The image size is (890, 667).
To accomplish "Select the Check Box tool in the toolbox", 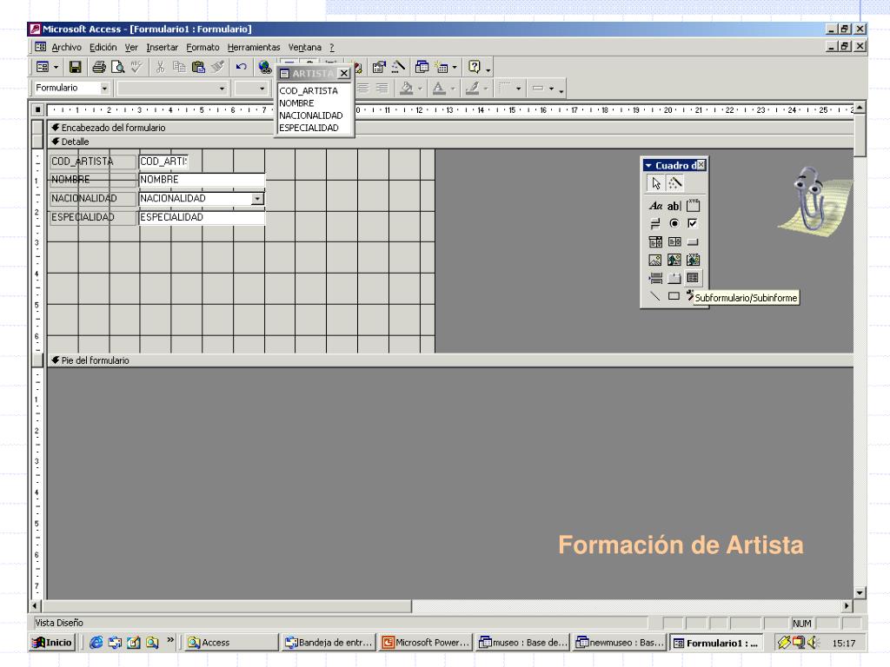I will 693,223.
